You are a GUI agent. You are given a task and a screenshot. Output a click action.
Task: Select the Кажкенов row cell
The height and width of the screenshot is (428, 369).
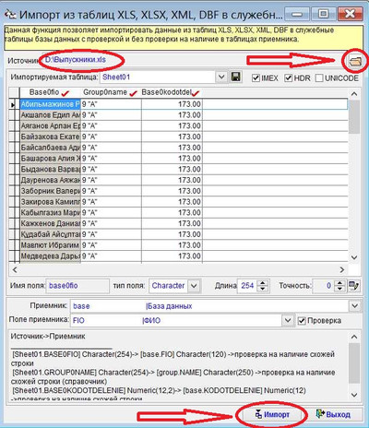50,223
